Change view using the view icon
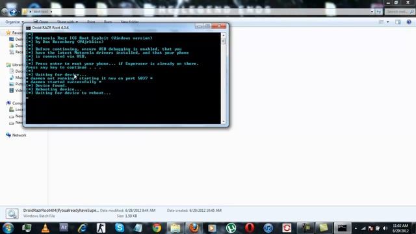The width and height of the screenshot is (416, 234). point(382,22)
